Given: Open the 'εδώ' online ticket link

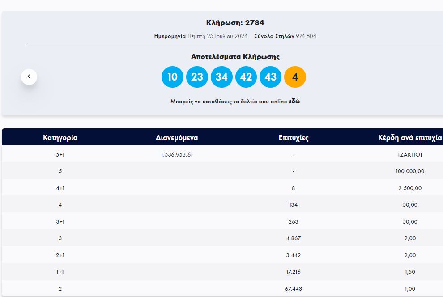Looking at the screenshot, I should tap(294, 102).
